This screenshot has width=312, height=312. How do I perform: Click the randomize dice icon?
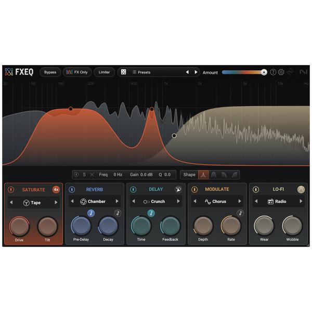[123, 72]
